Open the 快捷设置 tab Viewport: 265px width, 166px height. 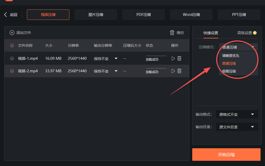tap(211, 33)
